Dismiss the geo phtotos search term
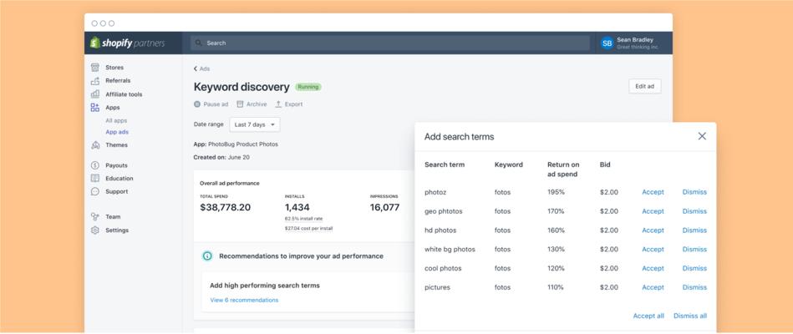Screen dimensions: 793x334 tap(694, 211)
